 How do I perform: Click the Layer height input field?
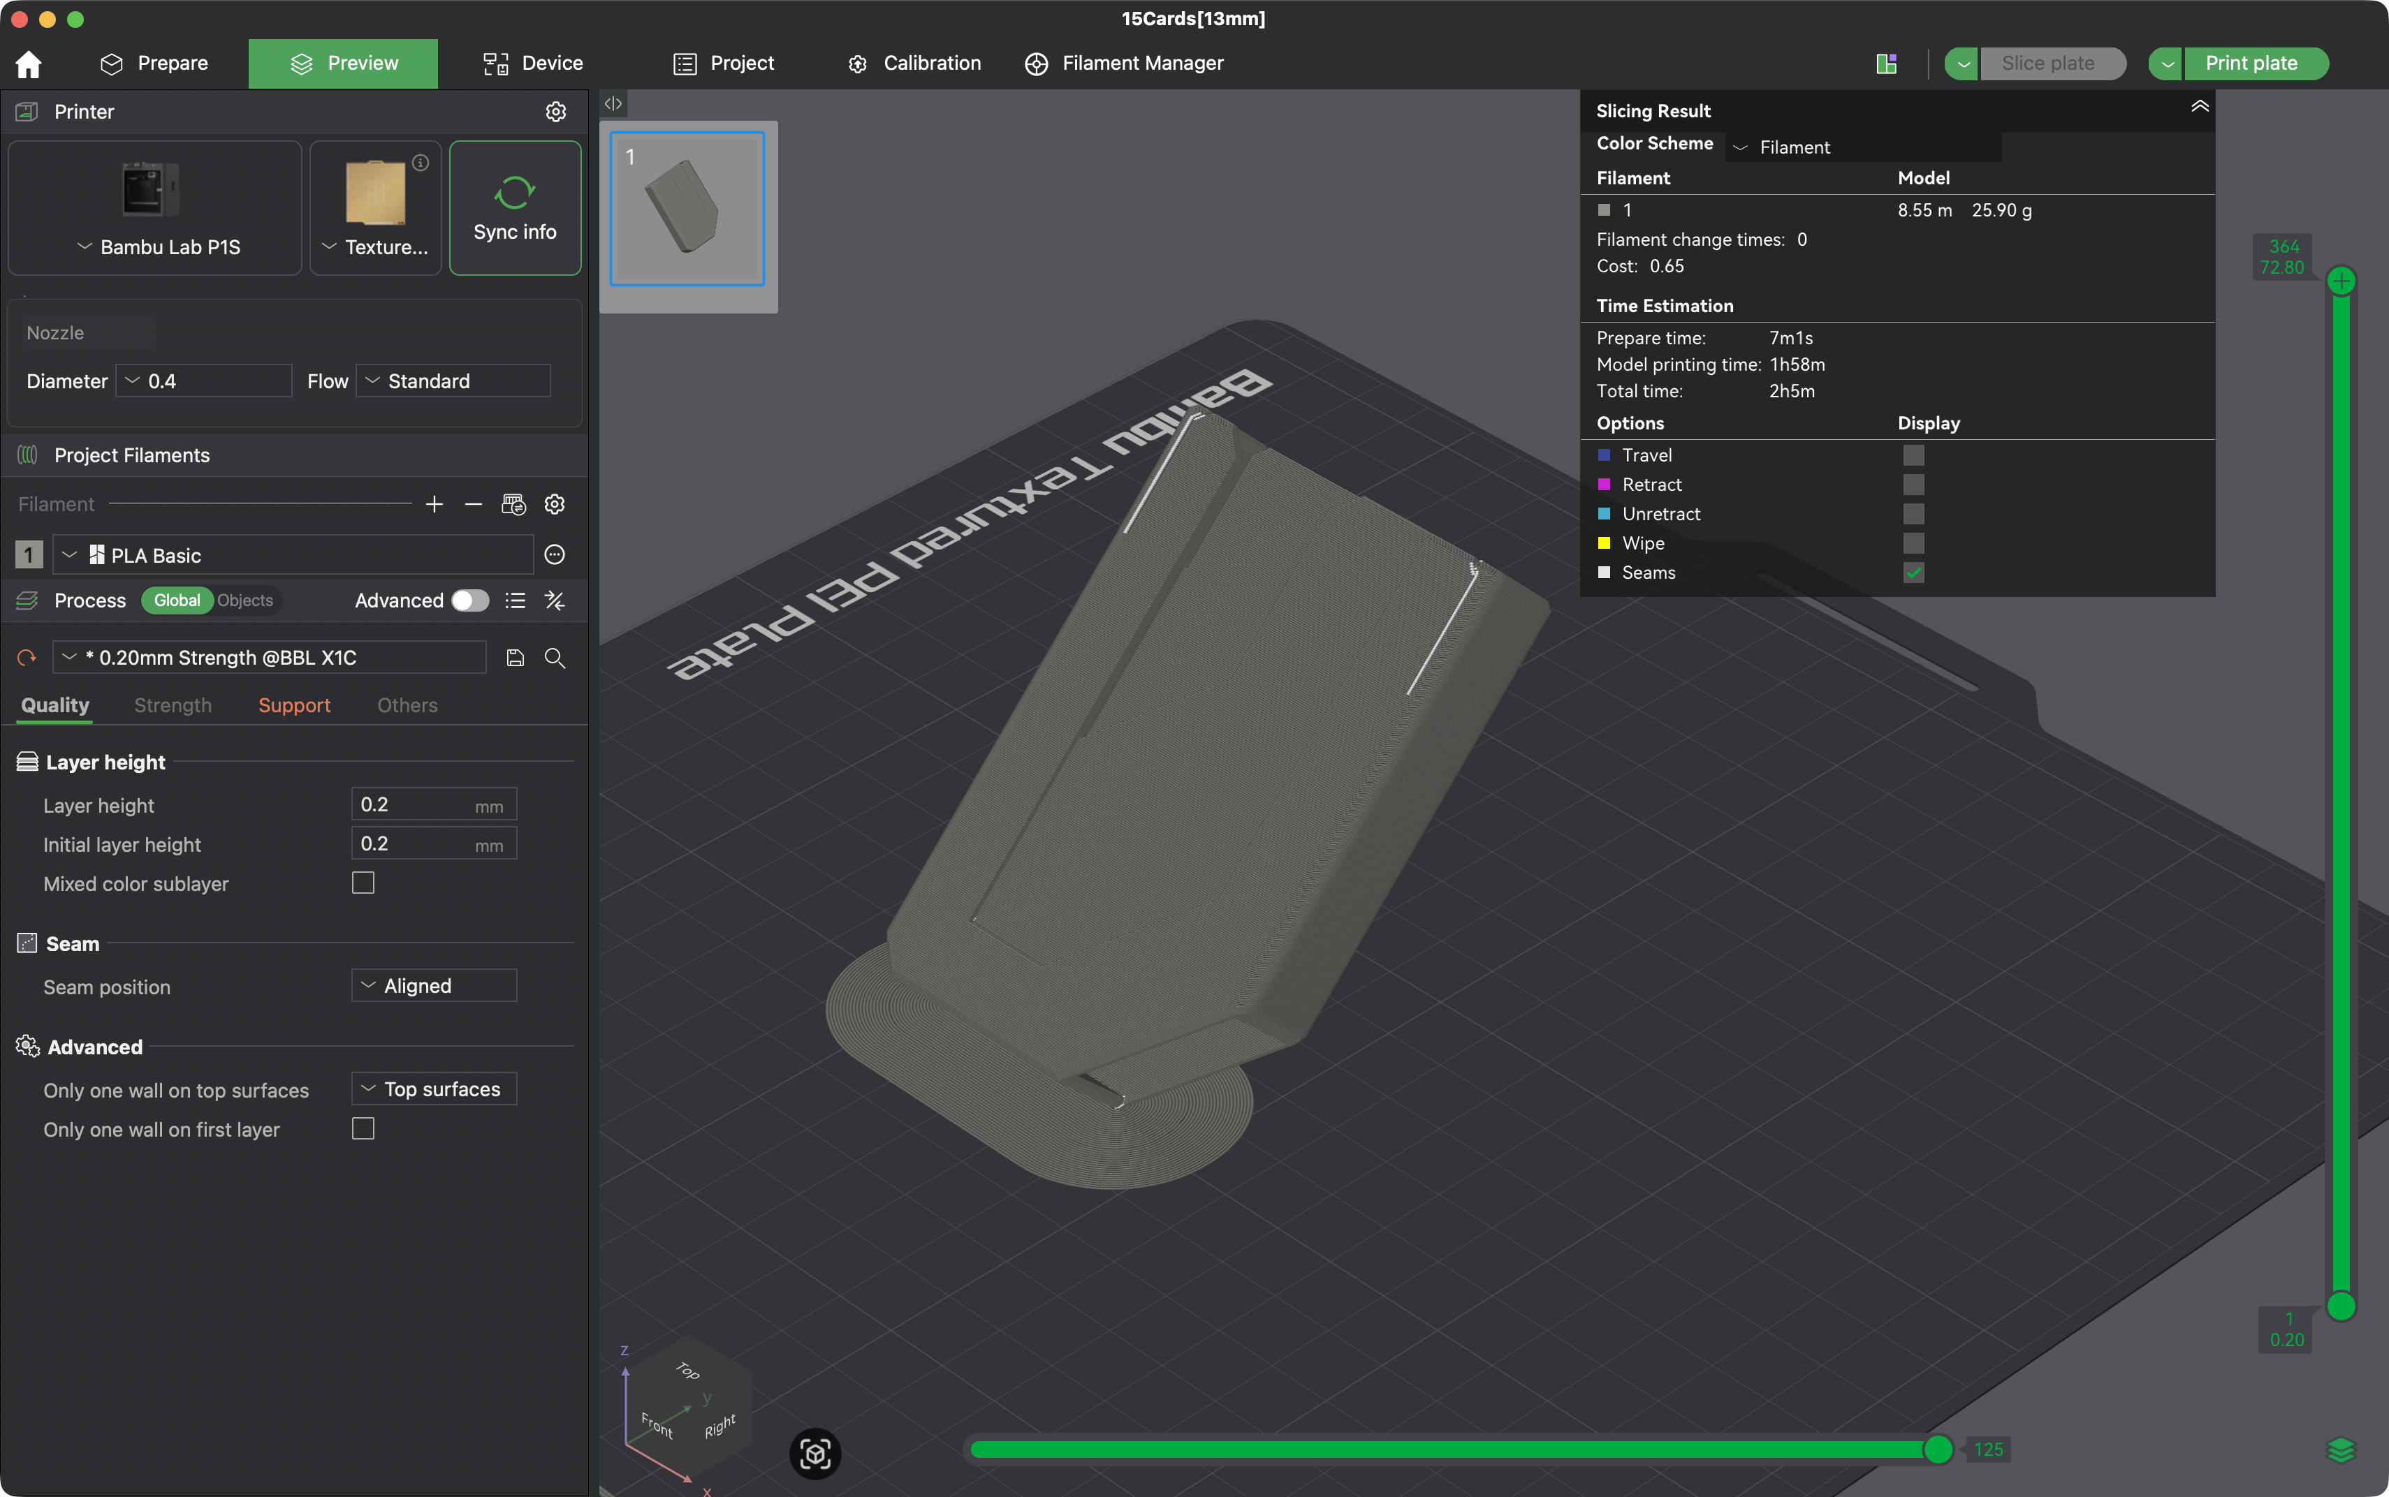[x=434, y=804]
